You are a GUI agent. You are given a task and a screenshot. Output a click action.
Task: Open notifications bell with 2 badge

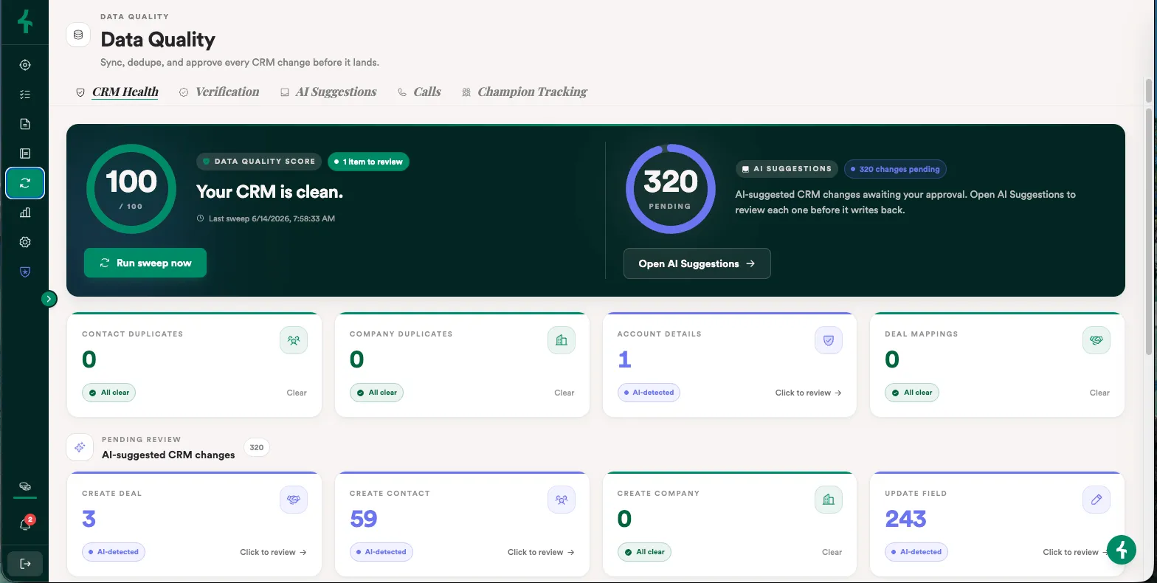point(25,524)
